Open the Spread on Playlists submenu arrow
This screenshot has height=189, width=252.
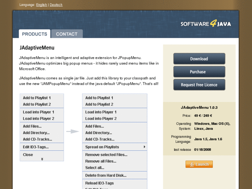pos(145,147)
